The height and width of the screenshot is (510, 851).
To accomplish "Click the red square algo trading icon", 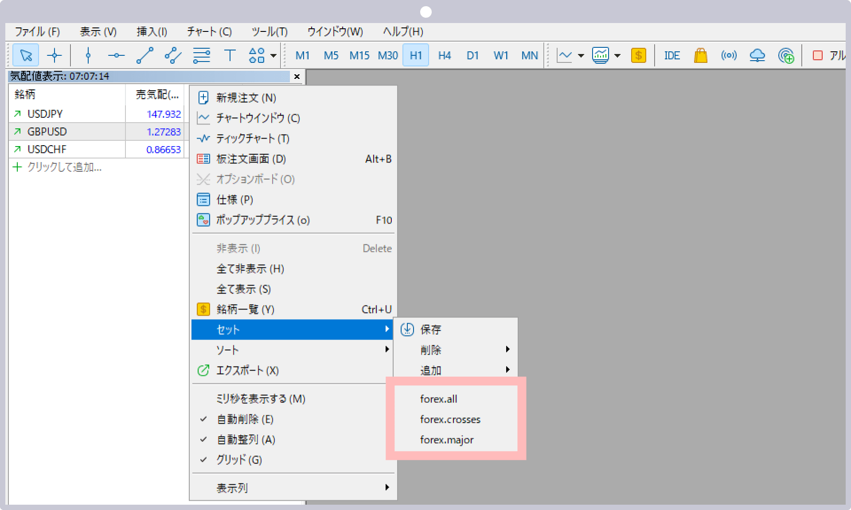I will [x=818, y=55].
